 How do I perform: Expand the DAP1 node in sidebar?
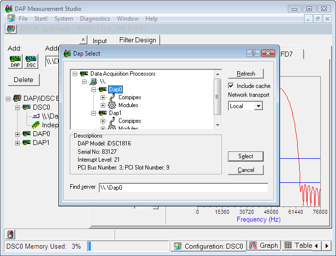(17, 143)
